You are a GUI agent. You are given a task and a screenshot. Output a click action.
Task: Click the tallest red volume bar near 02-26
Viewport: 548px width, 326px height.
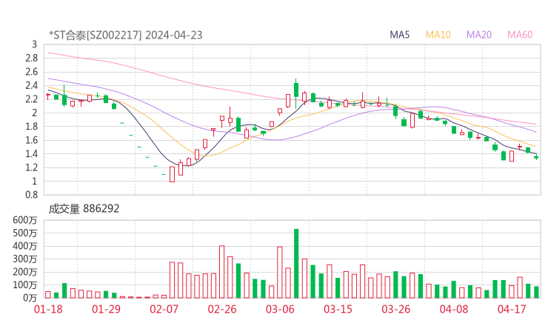(222, 272)
